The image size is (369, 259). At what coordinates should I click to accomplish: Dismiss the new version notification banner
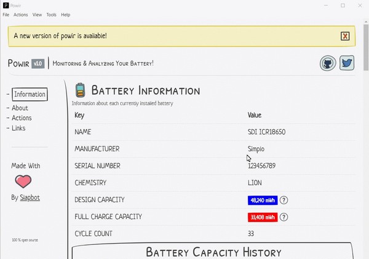click(345, 36)
